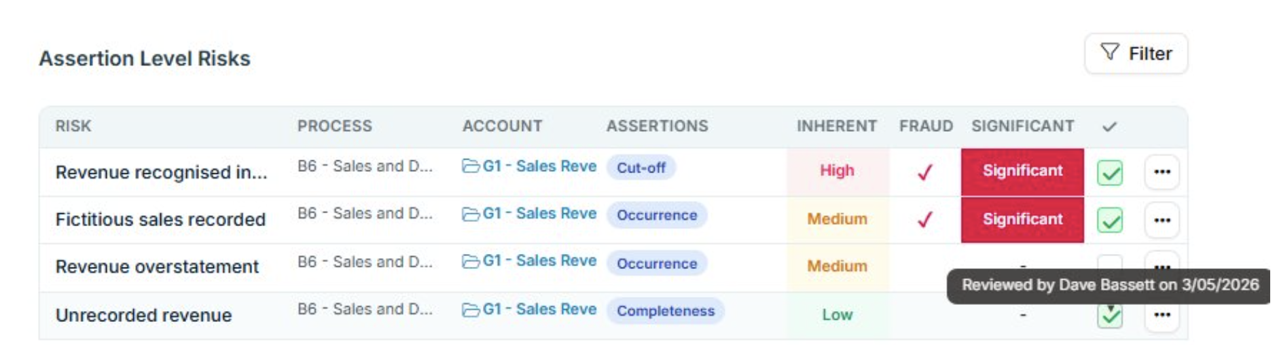
Task: Toggle reviewed checkbox for Fictitious sales recorded
Action: coord(1109,220)
